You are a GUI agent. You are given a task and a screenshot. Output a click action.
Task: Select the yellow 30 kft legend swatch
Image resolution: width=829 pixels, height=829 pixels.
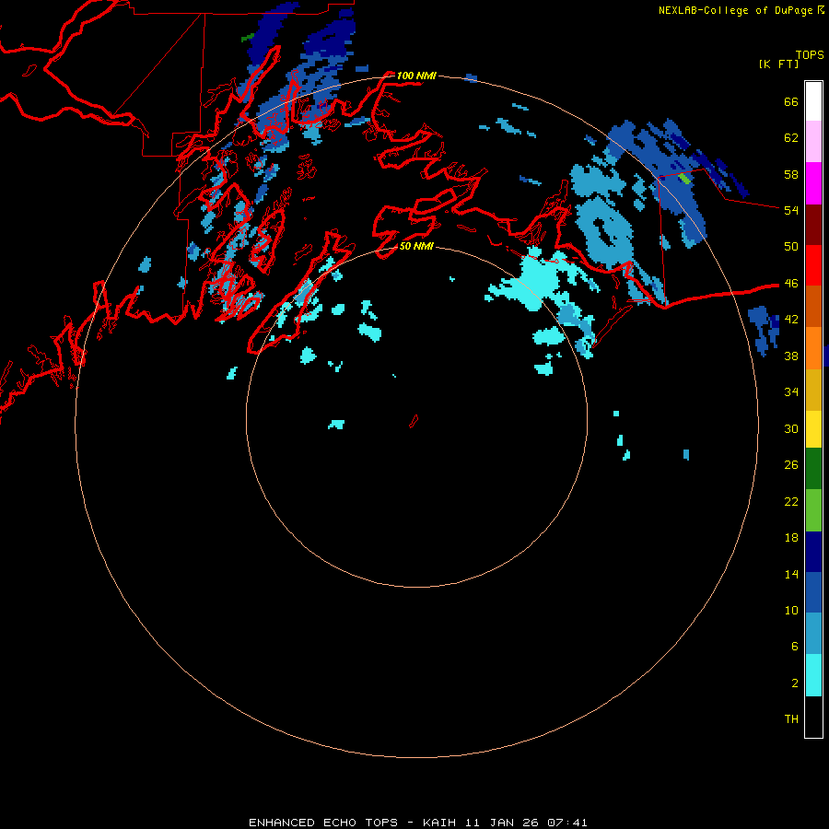(813, 429)
